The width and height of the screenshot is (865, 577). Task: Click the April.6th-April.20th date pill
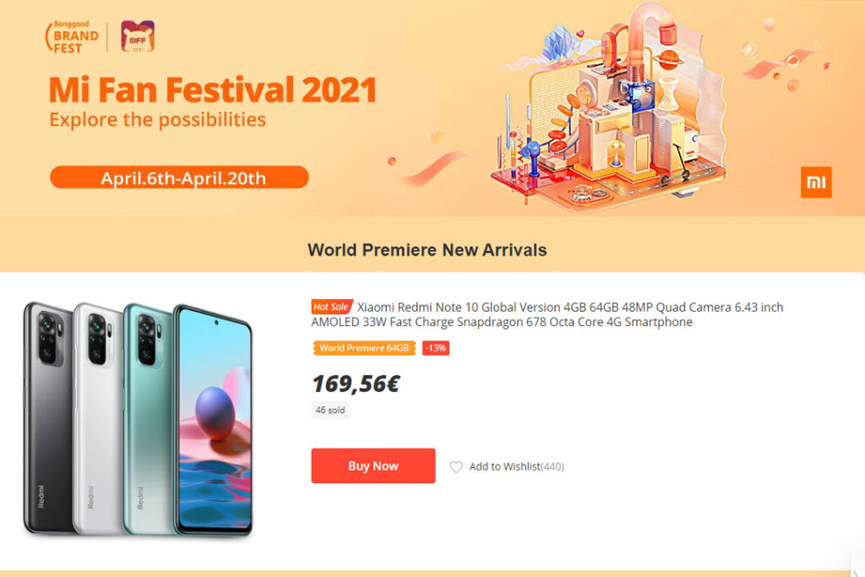click(179, 177)
